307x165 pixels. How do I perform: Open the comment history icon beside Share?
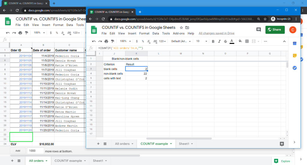258,29
